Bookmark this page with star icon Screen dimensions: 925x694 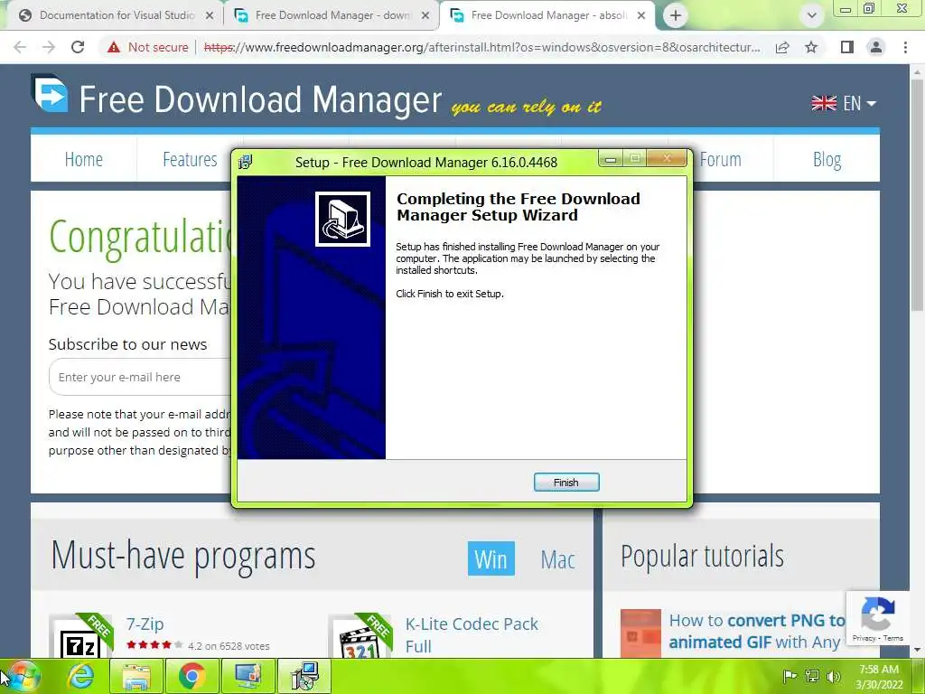[x=811, y=47]
